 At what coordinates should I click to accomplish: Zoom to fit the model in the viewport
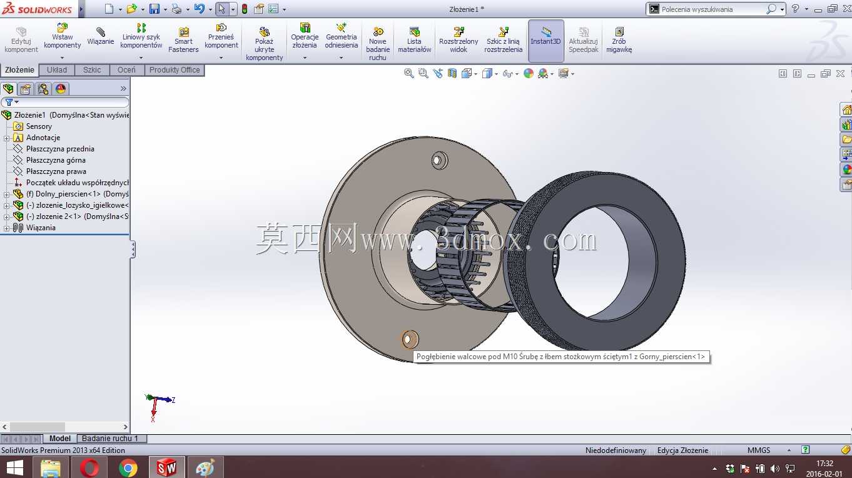click(409, 73)
